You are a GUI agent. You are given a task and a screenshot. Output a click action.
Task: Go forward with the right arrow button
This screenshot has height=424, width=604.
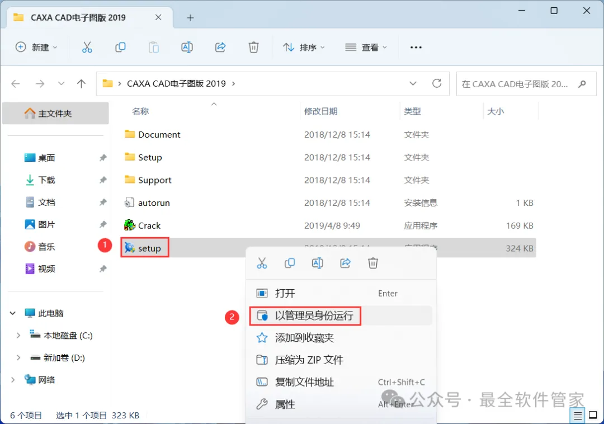pos(40,83)
